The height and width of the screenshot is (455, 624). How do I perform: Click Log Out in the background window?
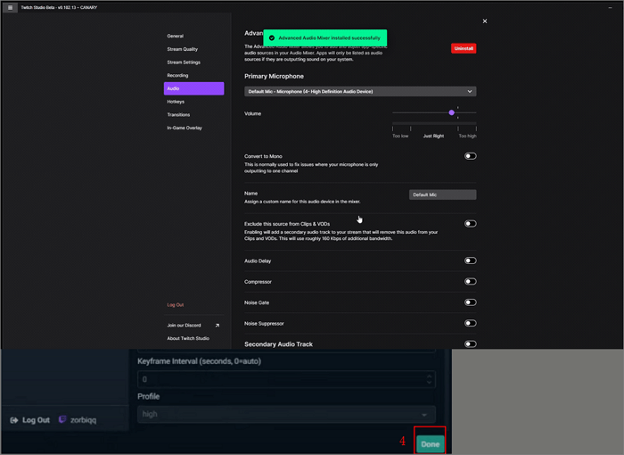click(36, 420)
